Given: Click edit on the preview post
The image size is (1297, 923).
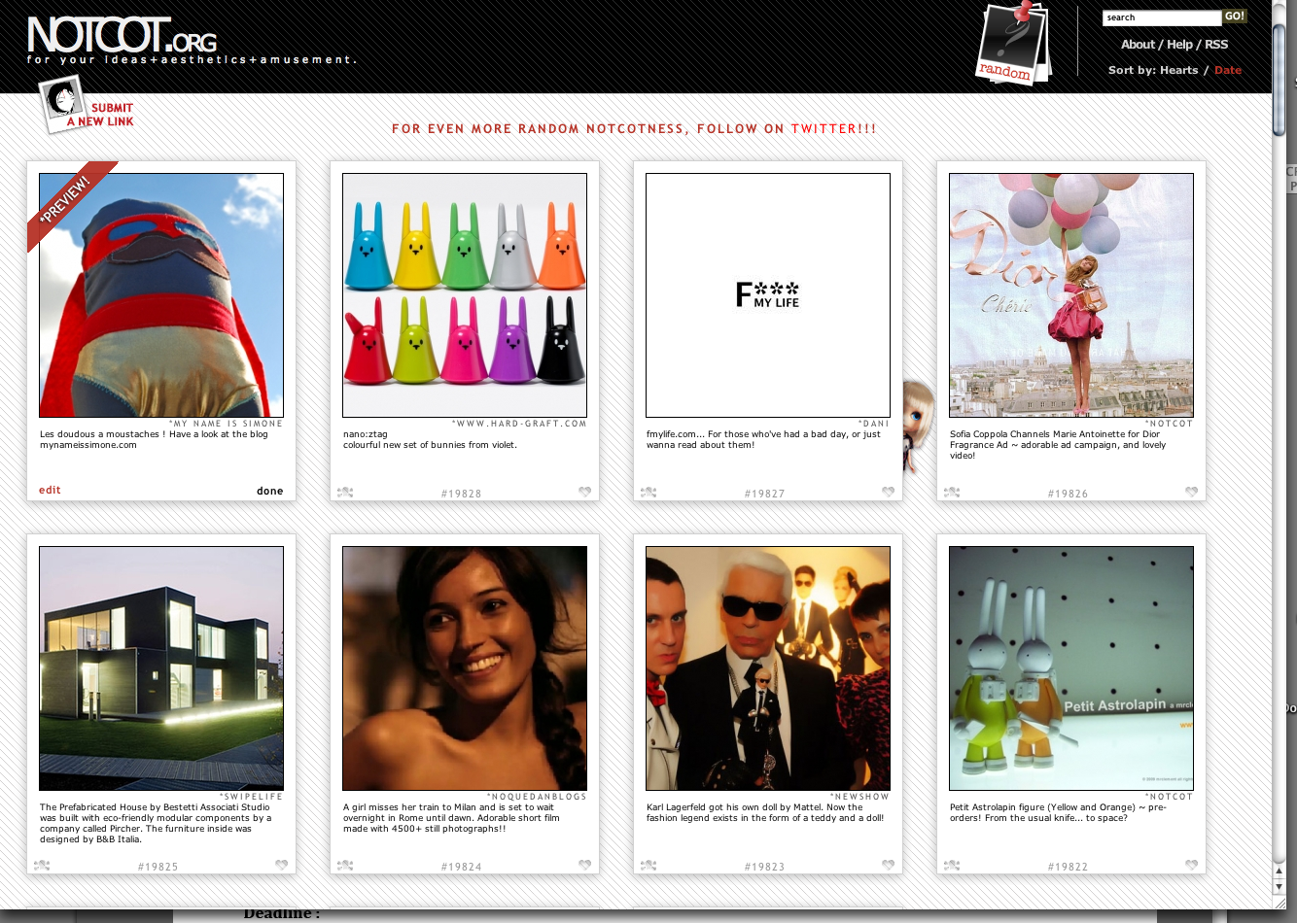Looking at the screenshot, I should pos(50,490).
